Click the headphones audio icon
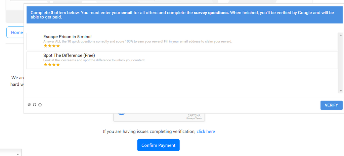Viewport: 344px width, 156px height. pyautogui.click(x=35, y=105)
